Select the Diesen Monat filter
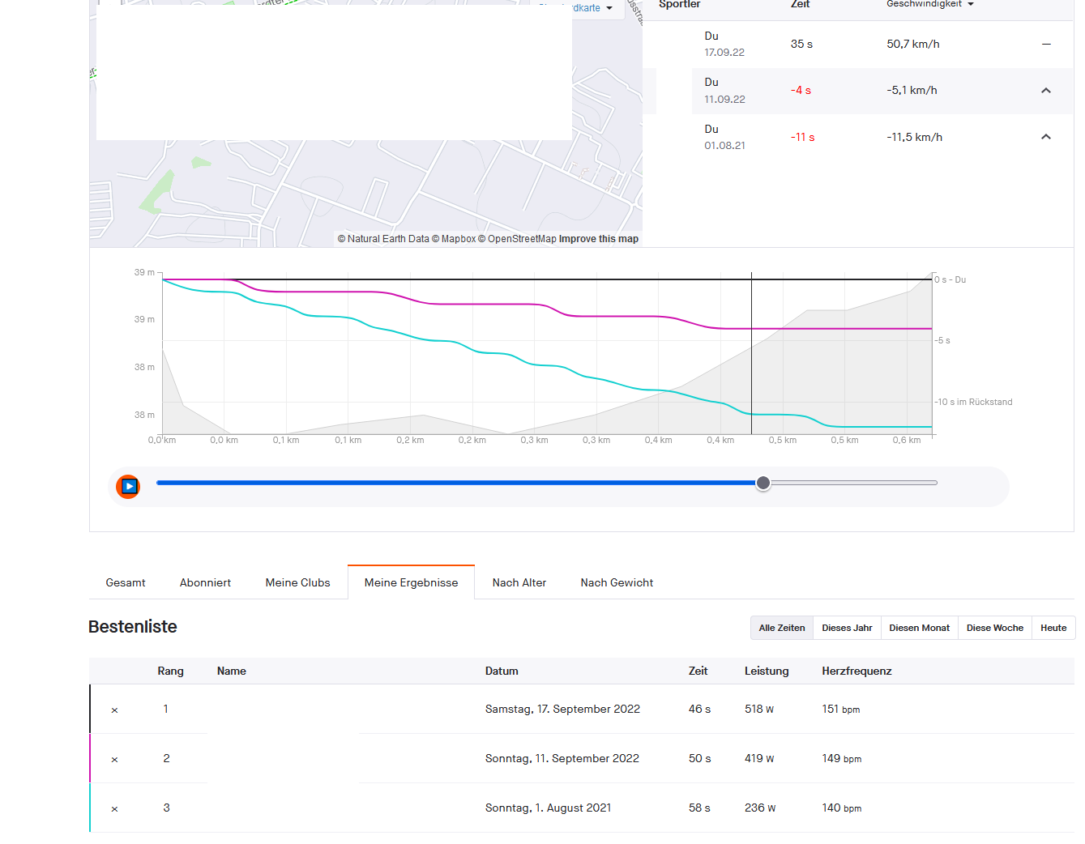 point(919,628)
